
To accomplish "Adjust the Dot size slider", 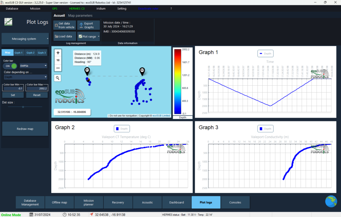I will [23, 107].
